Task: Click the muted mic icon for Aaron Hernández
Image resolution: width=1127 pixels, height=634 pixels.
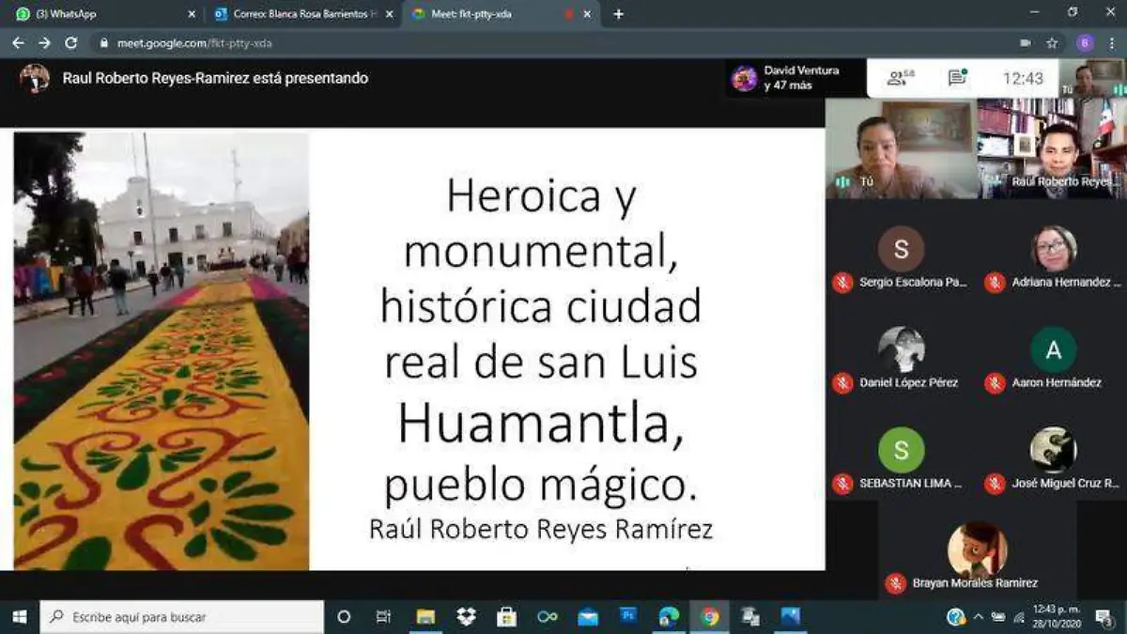Action: [x=995, y=382]
